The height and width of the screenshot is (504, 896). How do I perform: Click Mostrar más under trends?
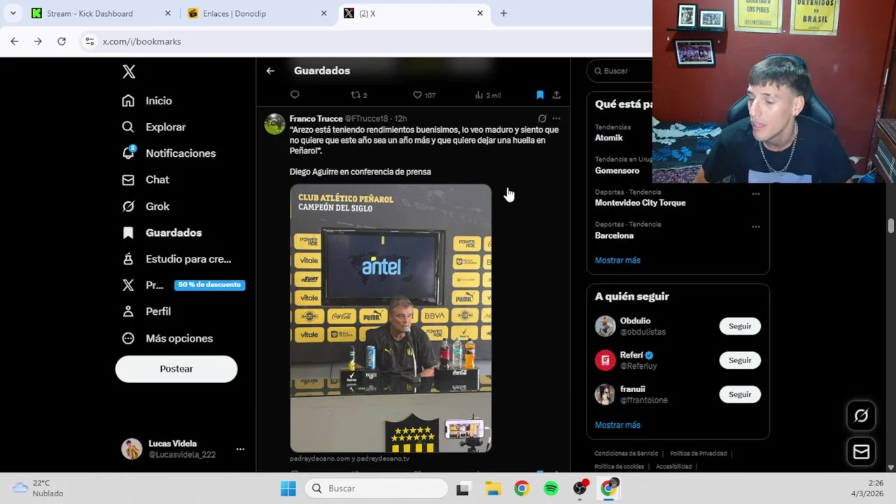pos(617,260)
